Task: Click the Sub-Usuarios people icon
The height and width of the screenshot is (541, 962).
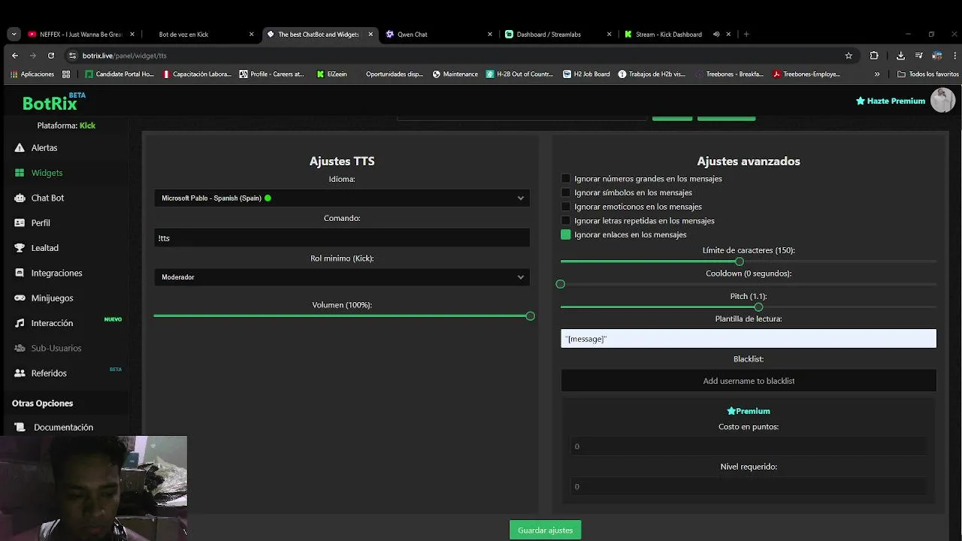Action: click(x=20, y=348)
